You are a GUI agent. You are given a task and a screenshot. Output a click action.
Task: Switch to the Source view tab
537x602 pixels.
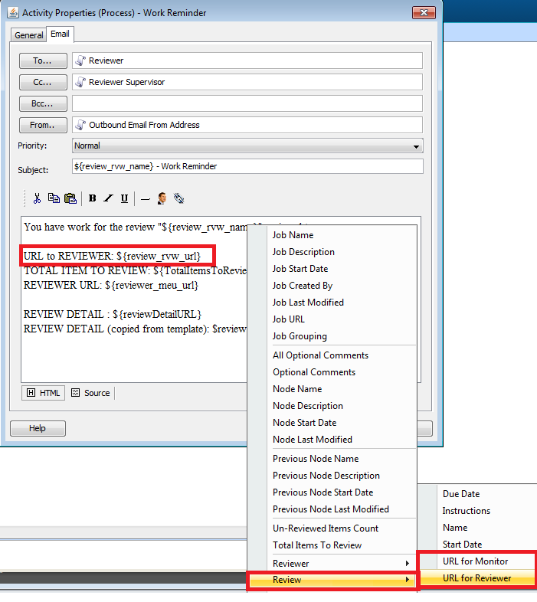(90, 393)
